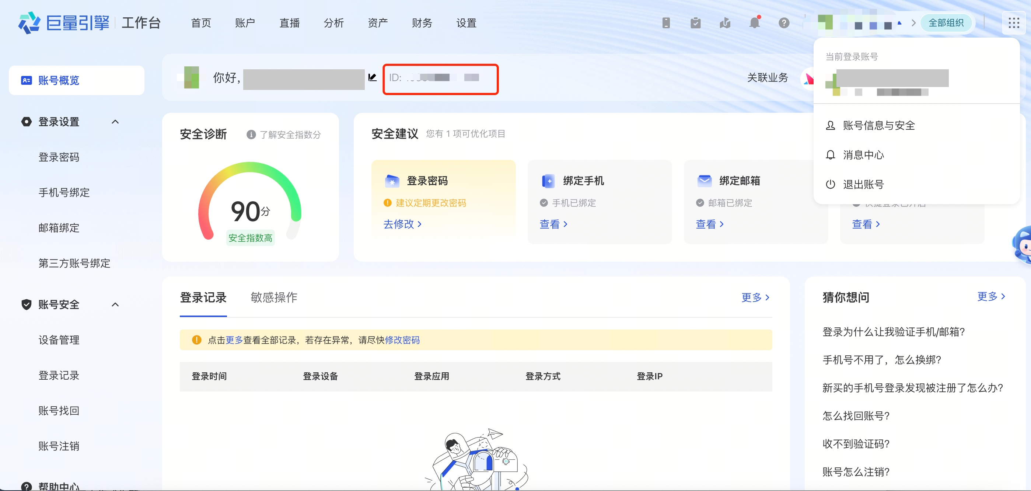Open 首页 in top navigation
The height and width of the screenshot is (491, 1031).
click(201, 23)
